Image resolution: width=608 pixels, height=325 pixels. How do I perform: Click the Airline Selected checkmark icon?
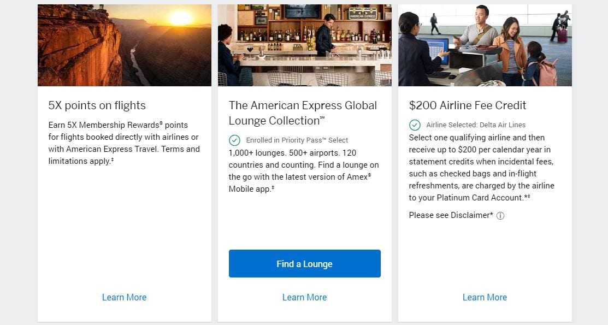(x=415, y=125)
